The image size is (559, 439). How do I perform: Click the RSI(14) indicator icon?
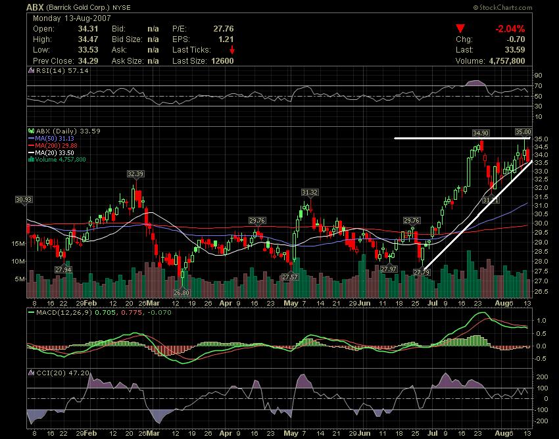tap(32, 70)
